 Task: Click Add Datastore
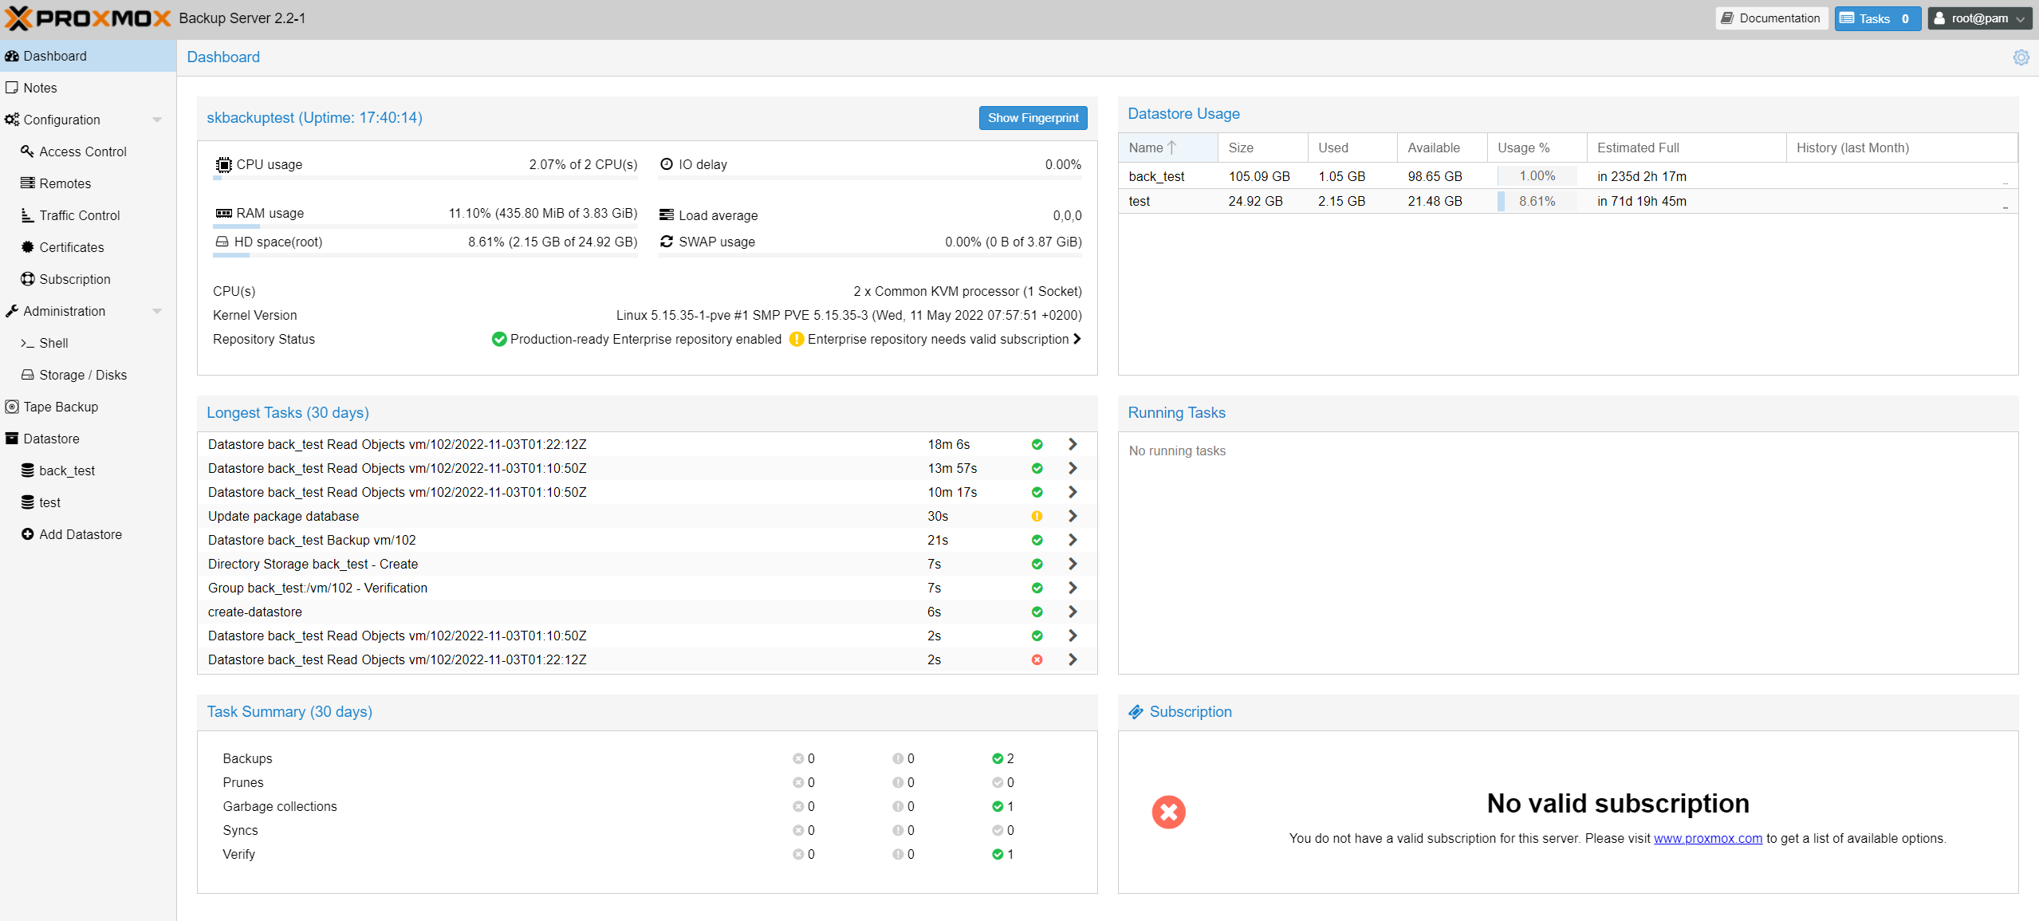[88, 534]
